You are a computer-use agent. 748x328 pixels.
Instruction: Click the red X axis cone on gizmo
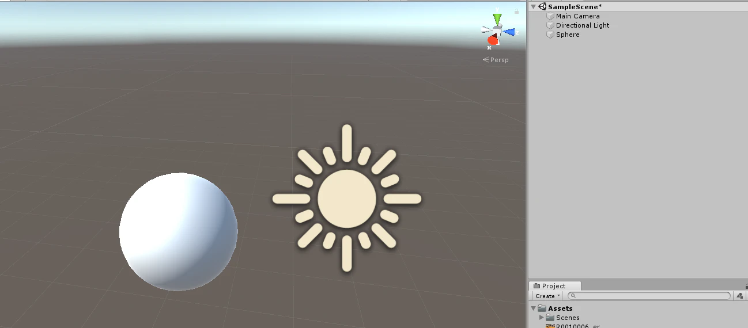point(492,40)
